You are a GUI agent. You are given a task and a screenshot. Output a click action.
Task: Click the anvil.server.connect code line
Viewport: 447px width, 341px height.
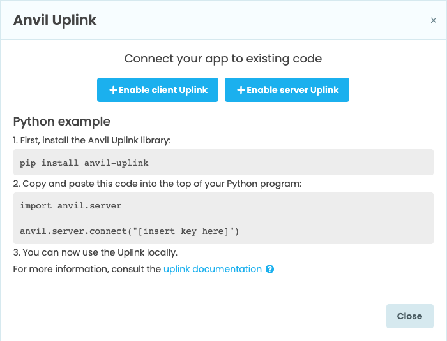[x=129, y=231]
